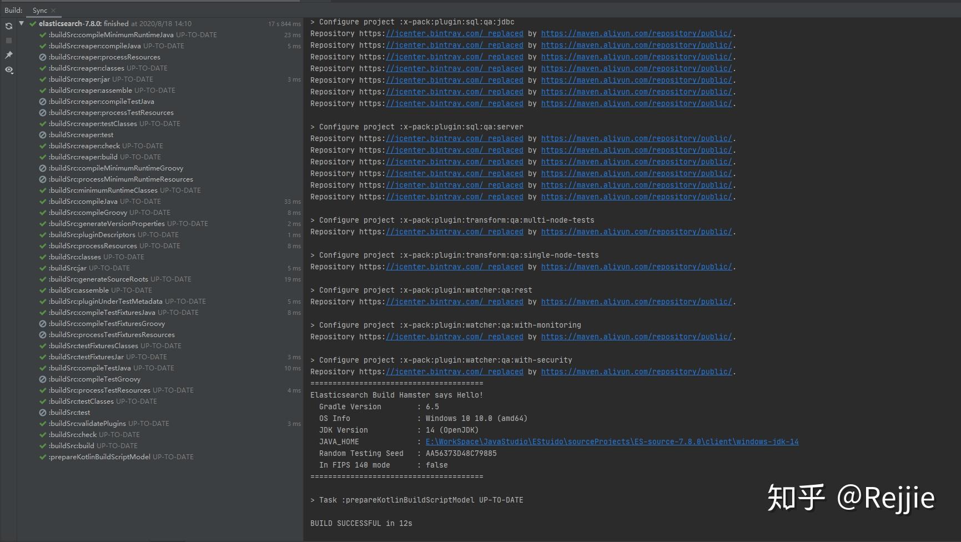The image size is (961, 542).
Task: Select :buildSrc:testClasses row
Action: 160,401
